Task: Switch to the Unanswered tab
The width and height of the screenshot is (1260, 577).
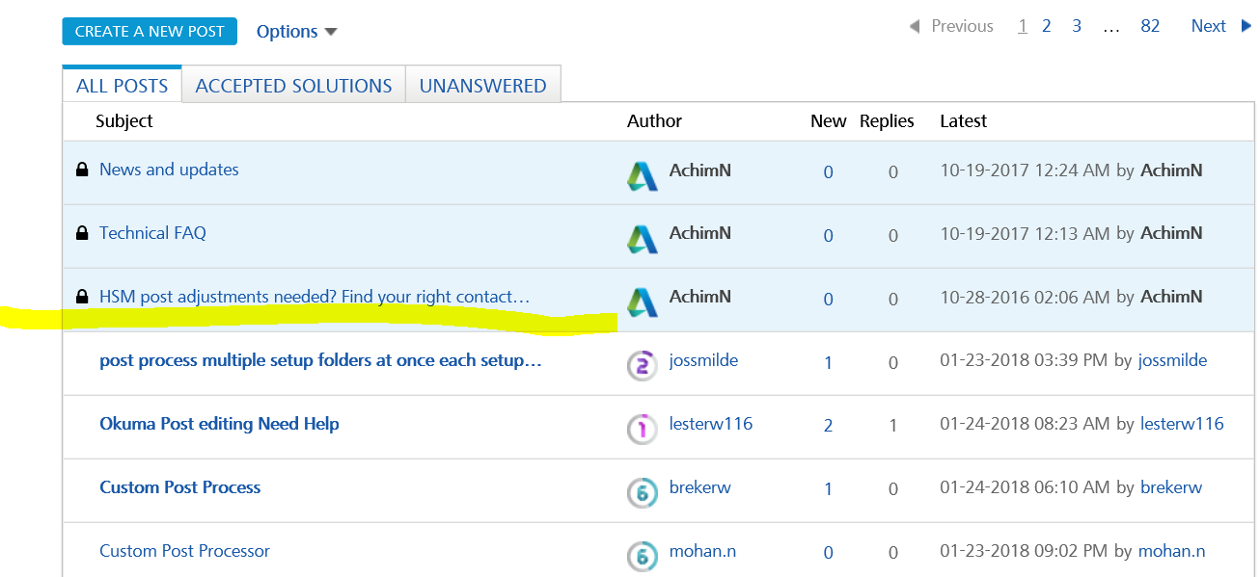Action: coord(482,86)
